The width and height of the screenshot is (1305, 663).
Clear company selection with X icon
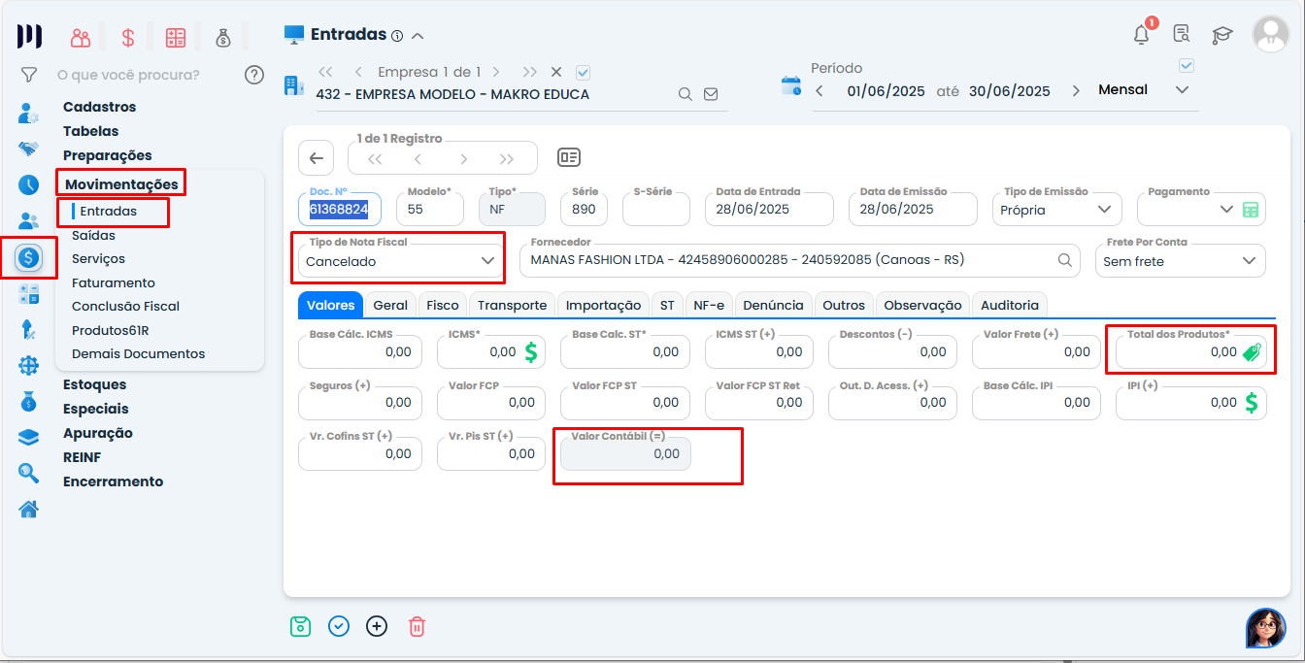click(556, 72)
